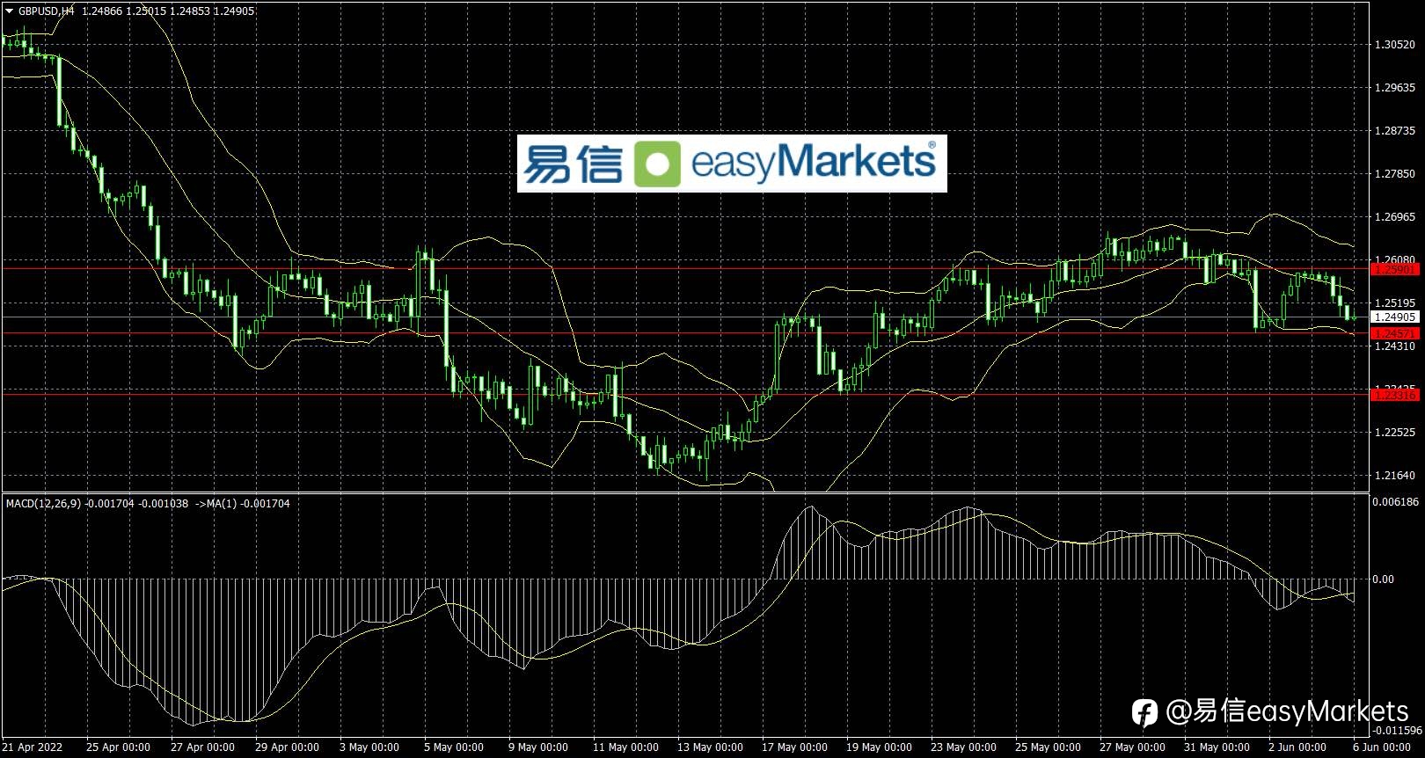Click the MACD zero level 0.00 label
This screenshot has width=1425, height=758.
point(1384,579)
